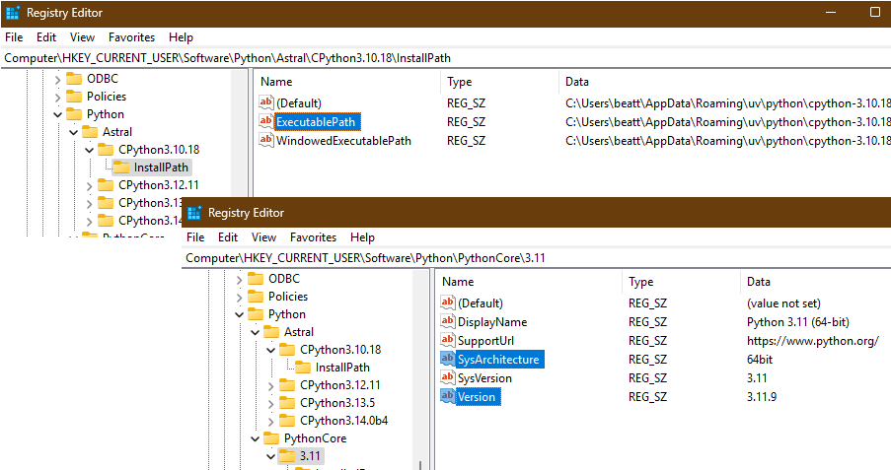Click ExecutablePath string value icon
This screenshot has width=891, height=470.
point(266,121)
